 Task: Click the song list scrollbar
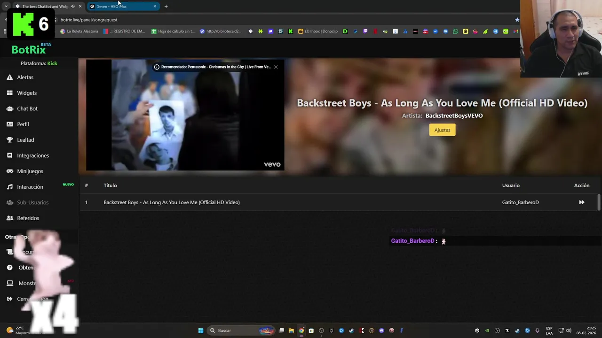point(599,202)
